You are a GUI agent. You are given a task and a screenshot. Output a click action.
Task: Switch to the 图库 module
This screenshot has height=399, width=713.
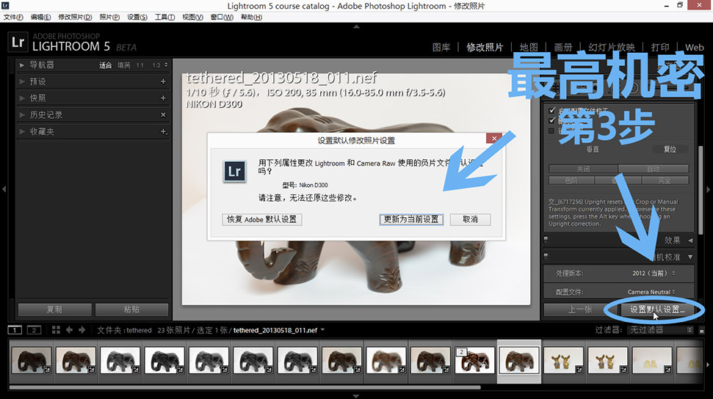click(441, 47)
